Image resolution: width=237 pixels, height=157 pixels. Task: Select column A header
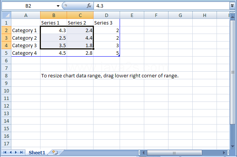[x=26, y=15]
